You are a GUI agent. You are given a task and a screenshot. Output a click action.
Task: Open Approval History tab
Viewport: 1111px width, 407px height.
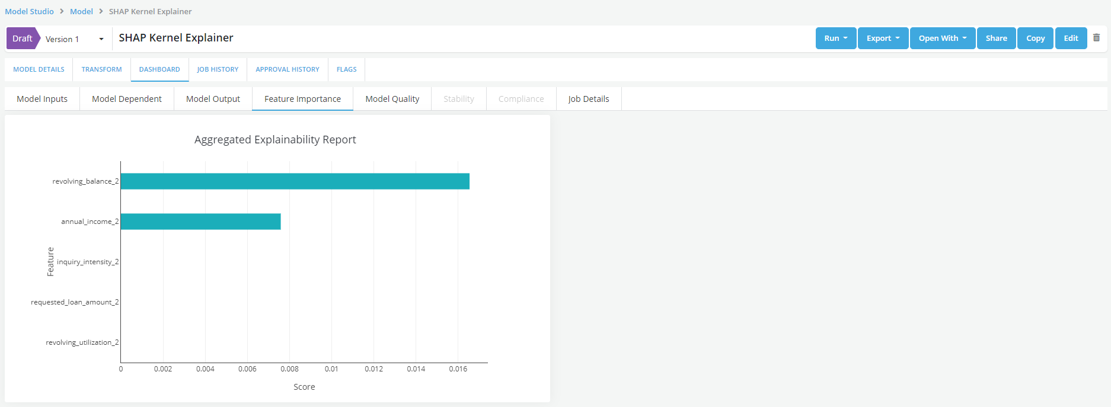pos(287,69)
